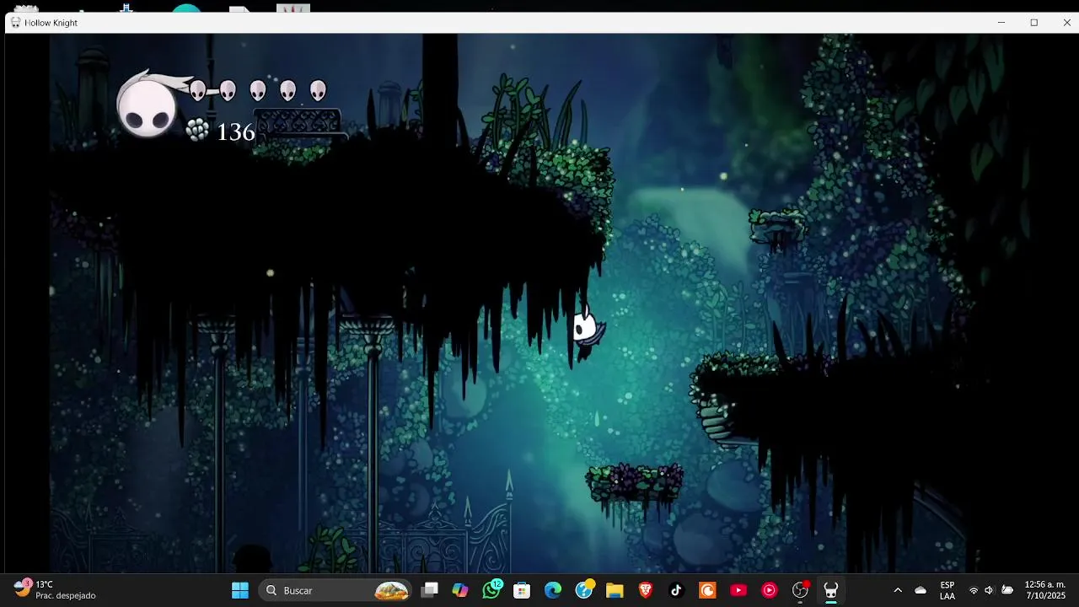Screen dimensions: 1079x607
Task: Open OneDrive cloud tray icon
Action: [x=921, y=590]
